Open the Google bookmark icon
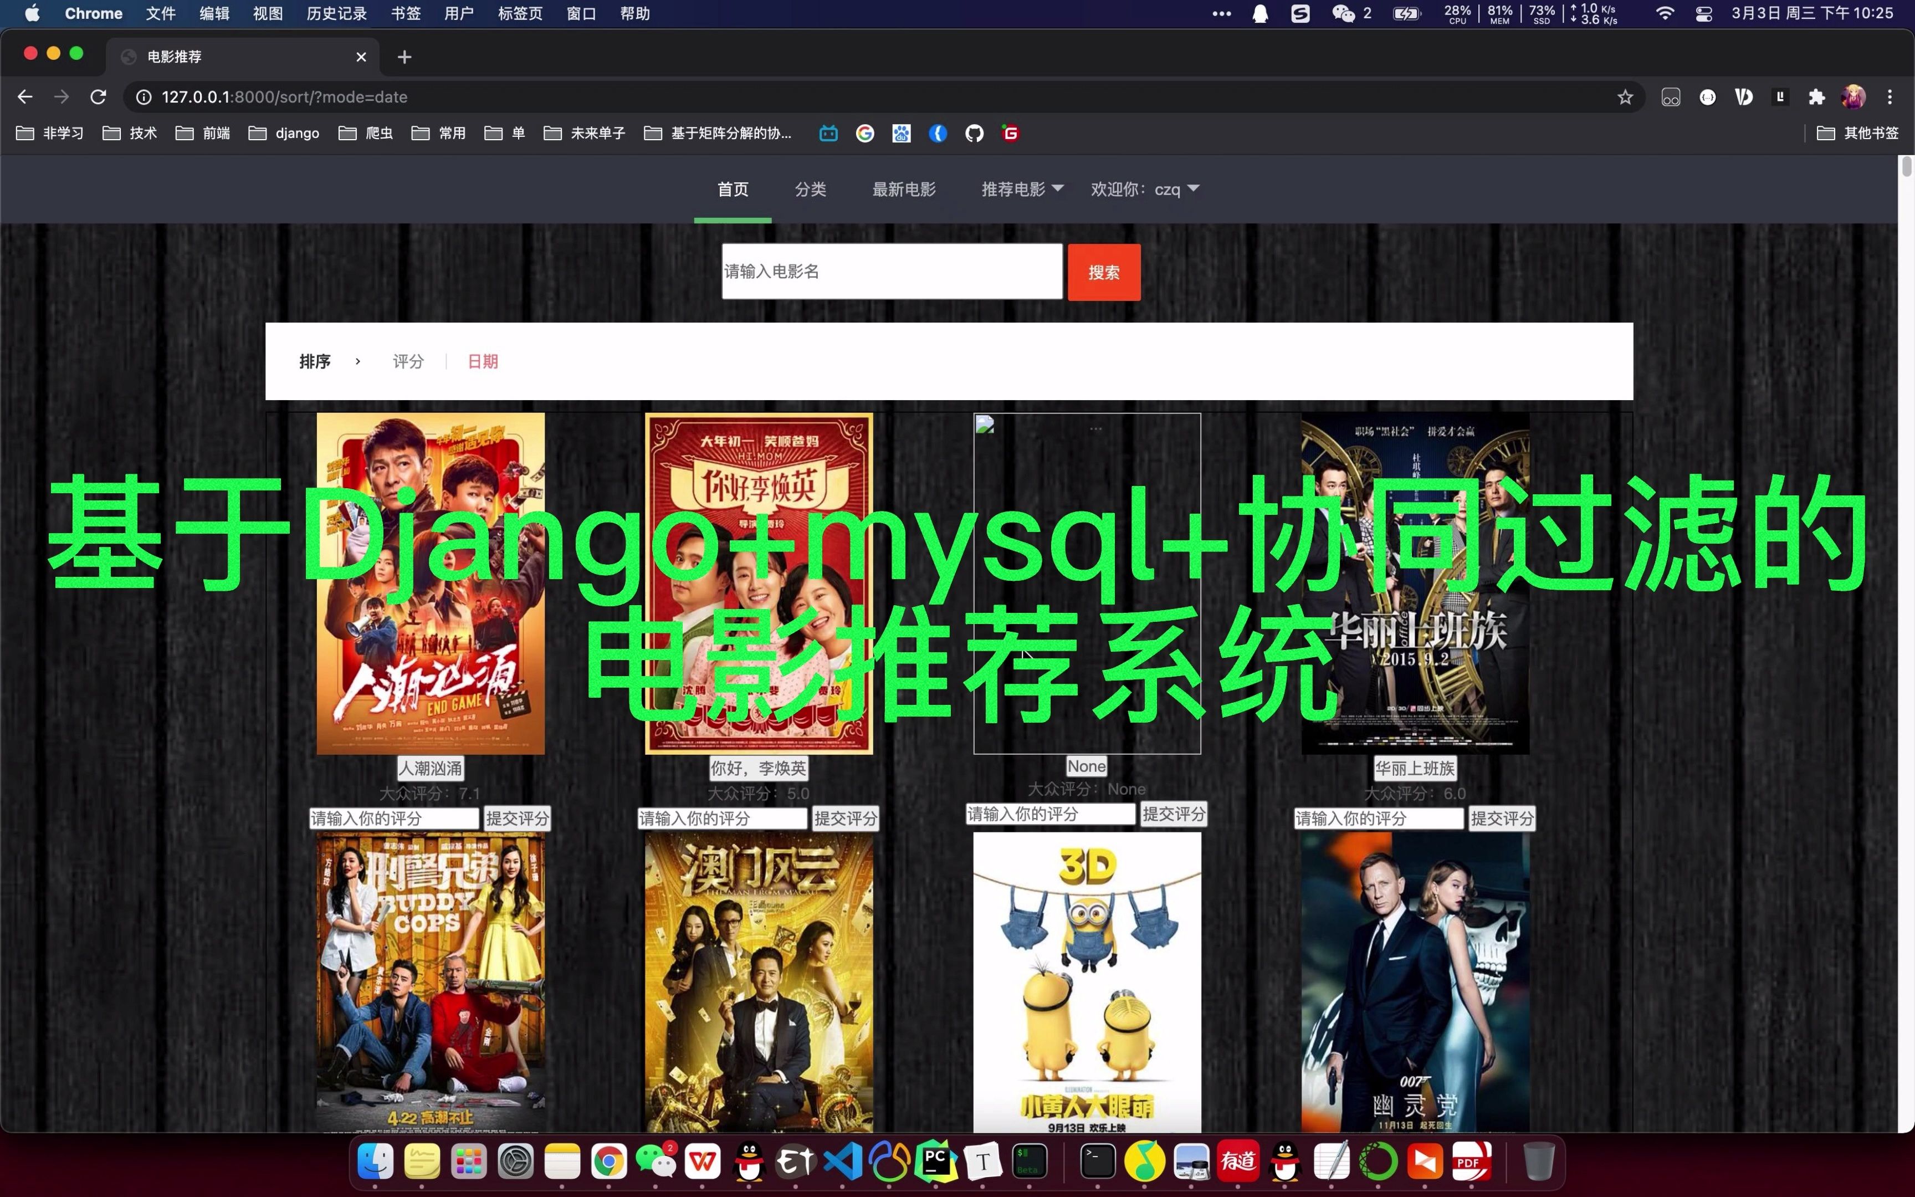The image size is (1915, 1197). coord(865,133)
